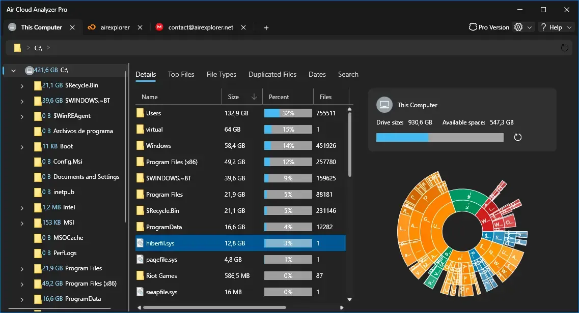The width and height of the screenshot is (579, 313).
Task: Expand the $Recycle.Bin tree folder
Action: (22, 86)
